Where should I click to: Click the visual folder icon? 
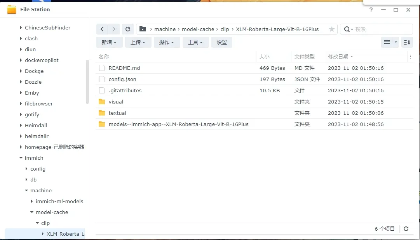[x=102, y=102]
